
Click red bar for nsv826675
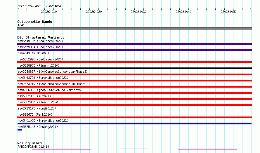click(134, 117)
